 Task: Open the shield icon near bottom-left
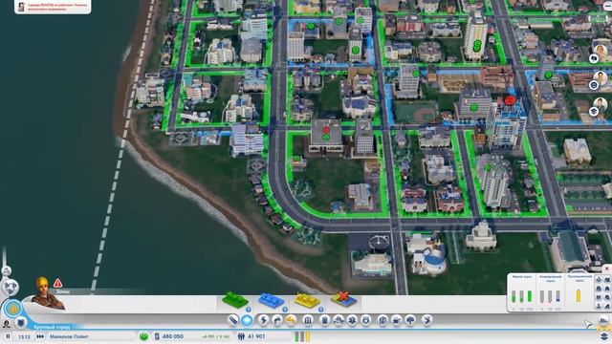tap(20, 323)
